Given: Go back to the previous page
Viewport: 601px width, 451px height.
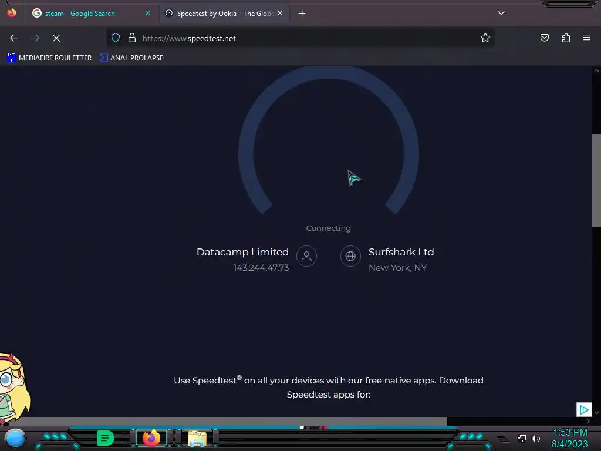Looking at the screenshot, I should pos(14,38).
